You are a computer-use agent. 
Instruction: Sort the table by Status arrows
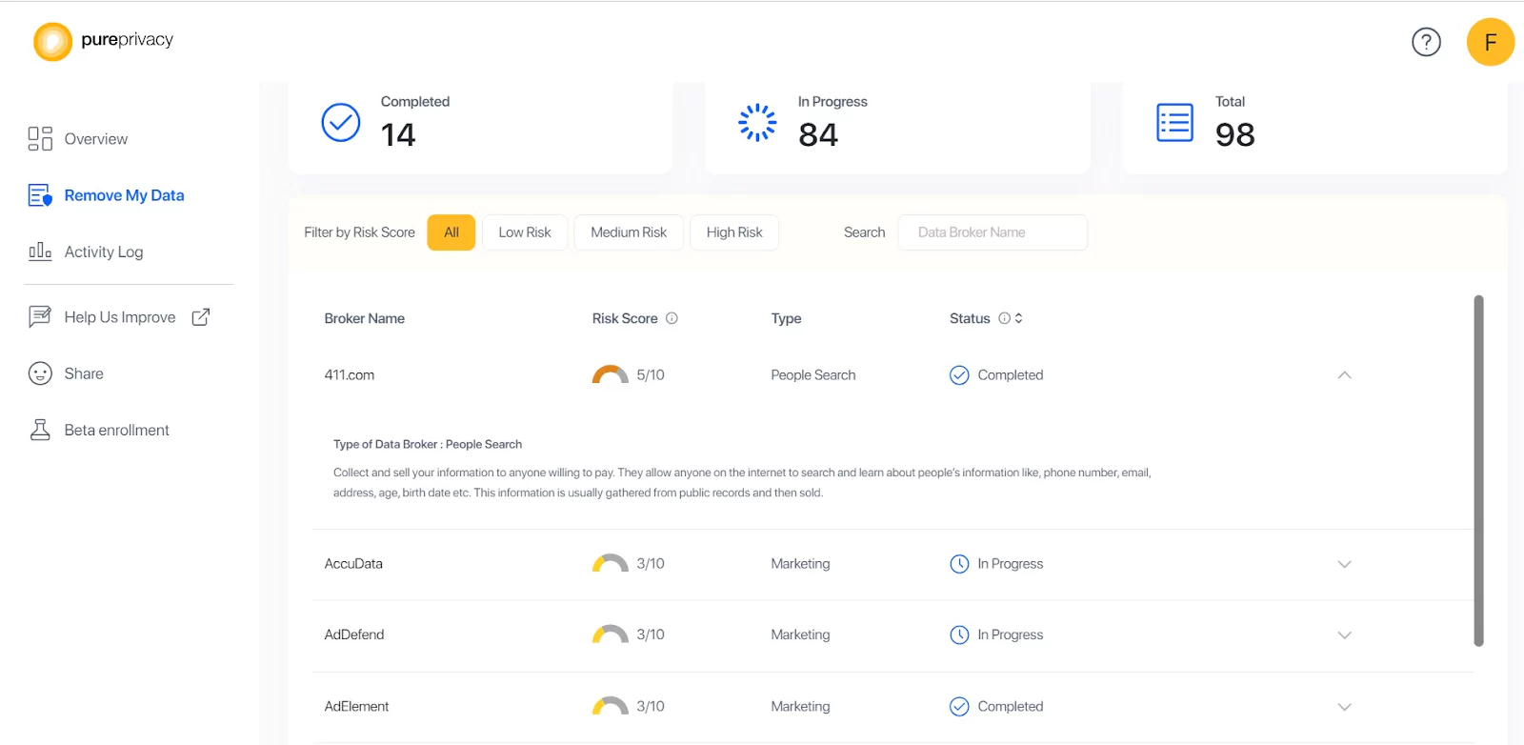pos(1019,318)
